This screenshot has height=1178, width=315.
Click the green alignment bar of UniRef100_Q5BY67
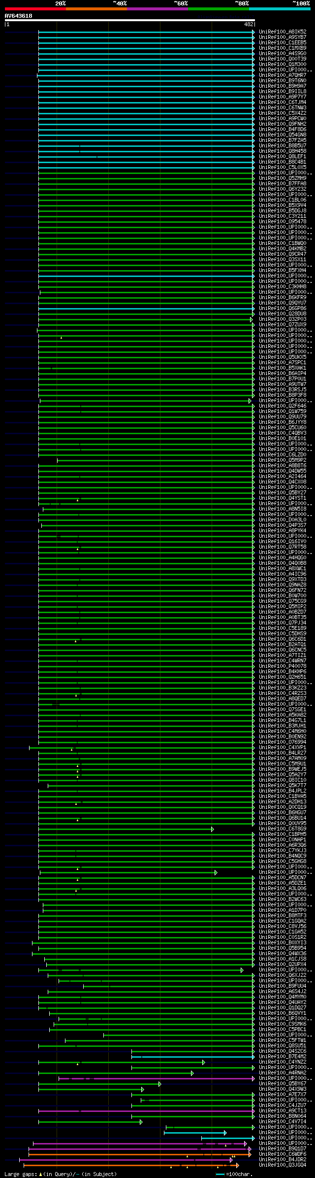click(x=99, y=1084)
